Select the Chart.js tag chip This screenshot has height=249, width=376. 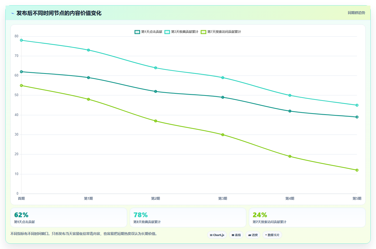[x=217, y=235]
